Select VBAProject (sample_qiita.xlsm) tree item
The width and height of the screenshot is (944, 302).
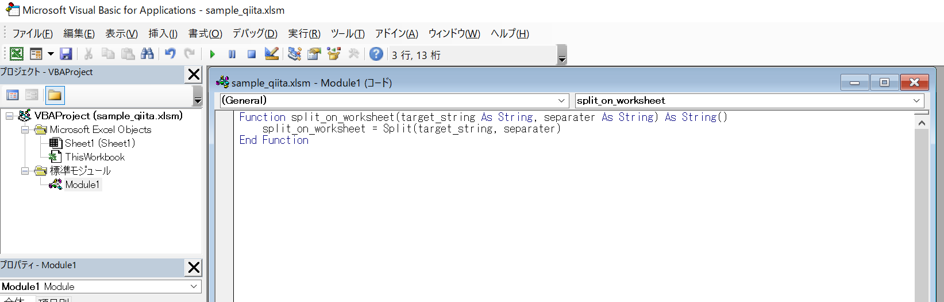tap(108, 116)
